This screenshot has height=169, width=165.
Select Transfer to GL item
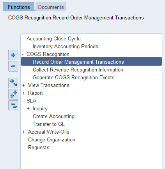[49, 124]
